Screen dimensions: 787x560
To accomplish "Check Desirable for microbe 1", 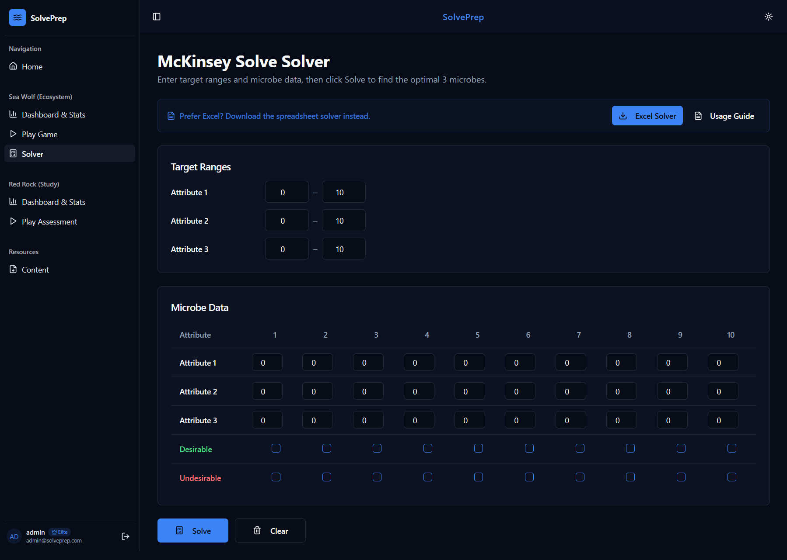I will coord(276,448).
